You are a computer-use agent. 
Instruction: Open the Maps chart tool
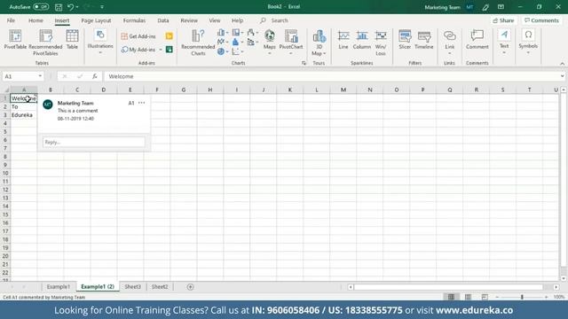[x=270, y=42]
